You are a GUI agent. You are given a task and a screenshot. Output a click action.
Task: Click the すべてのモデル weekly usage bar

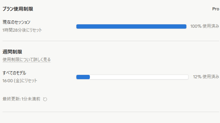click(x=132, y=77)
